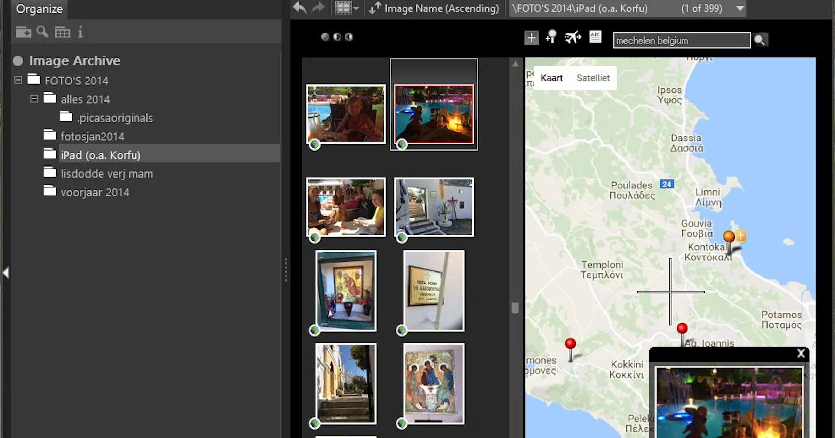835x438 pixels.
Task: Select the voorjaar 2014 folder
Action: (95, 192)
